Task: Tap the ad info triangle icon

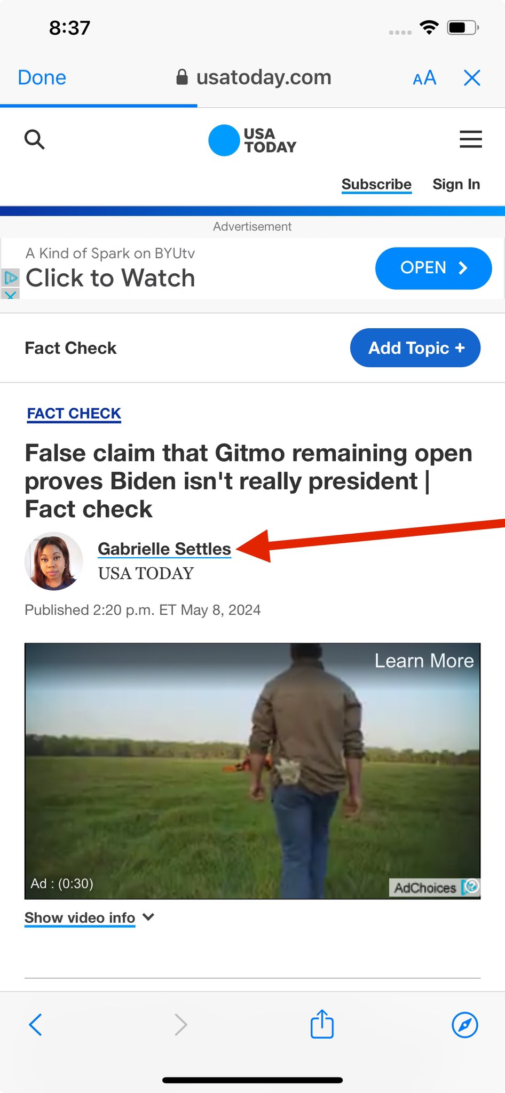Action: click(10, 278)
